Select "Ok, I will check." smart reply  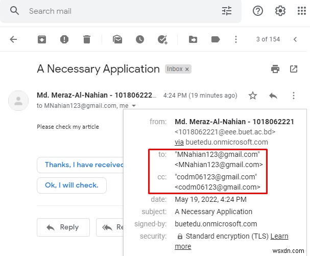click(71, 185)
